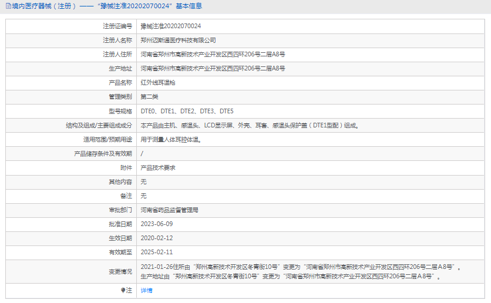This screenshot has height=303, width=491.
Task: Select intended use 用于测量人体耳腔体温
Action: pyautogui.click(x=171, y=139)
